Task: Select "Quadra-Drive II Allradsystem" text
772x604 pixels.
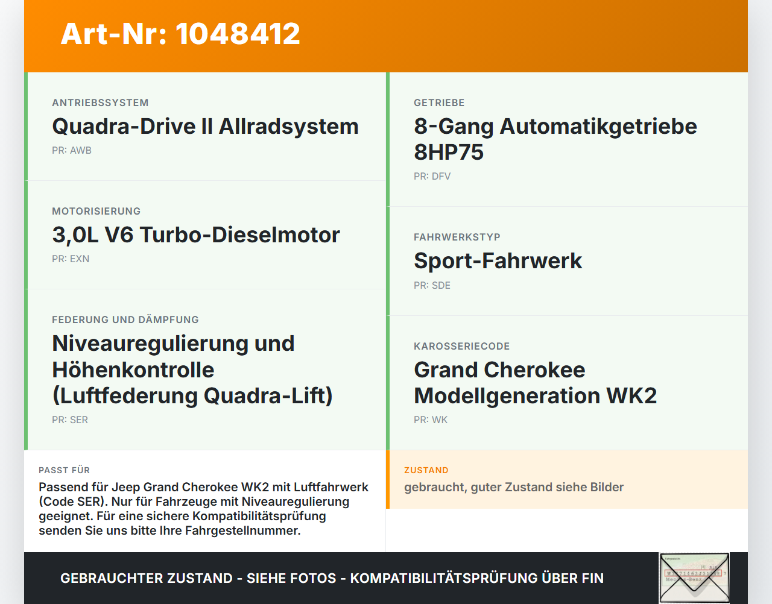Action: point(205,127)
